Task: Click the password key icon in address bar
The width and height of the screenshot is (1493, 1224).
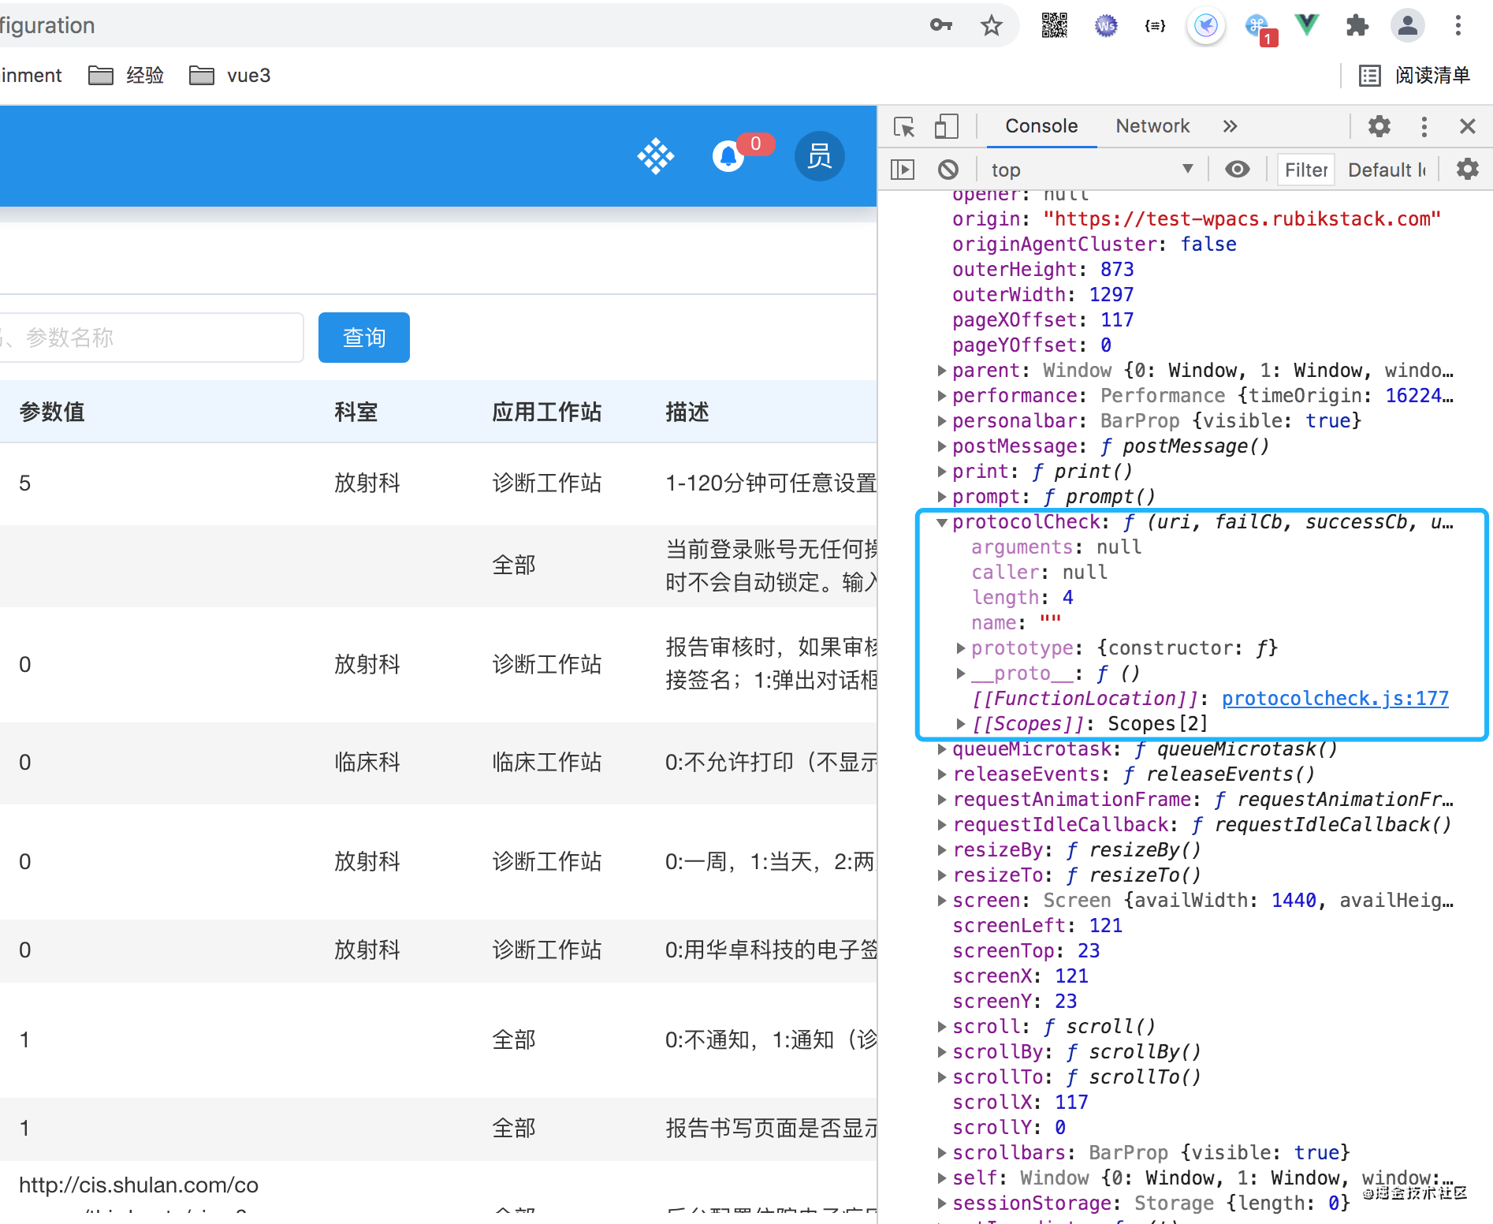Action: [x=940, y=25]
